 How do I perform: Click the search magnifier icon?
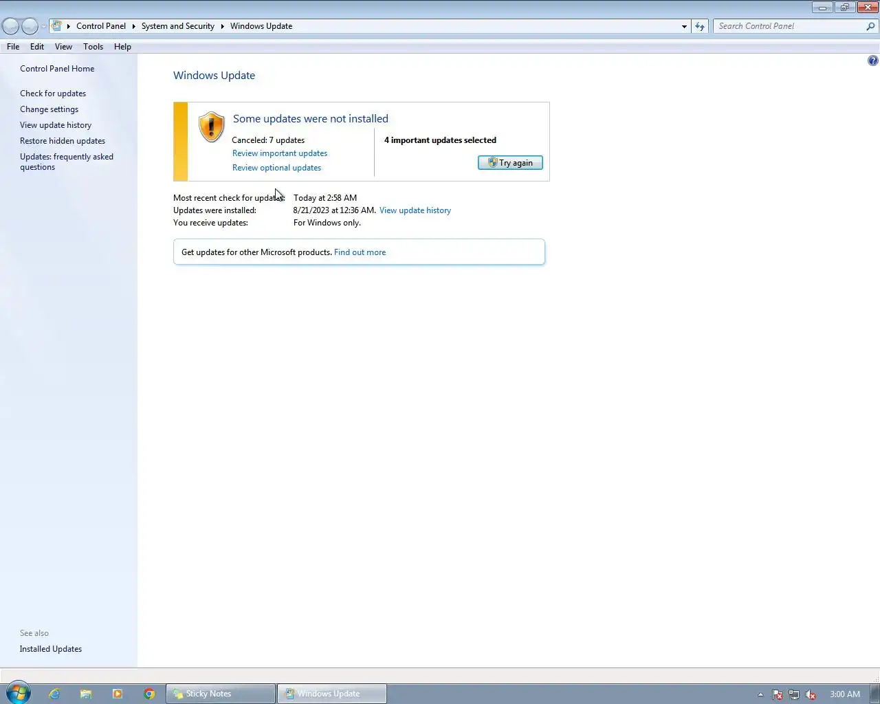click(x=871, y=26)
